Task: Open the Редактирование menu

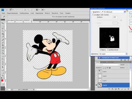Action: [x=12, y=13]
